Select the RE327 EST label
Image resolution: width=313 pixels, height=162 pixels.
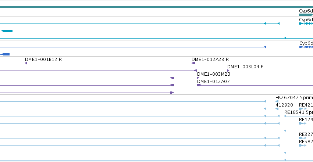pos(306,134)
